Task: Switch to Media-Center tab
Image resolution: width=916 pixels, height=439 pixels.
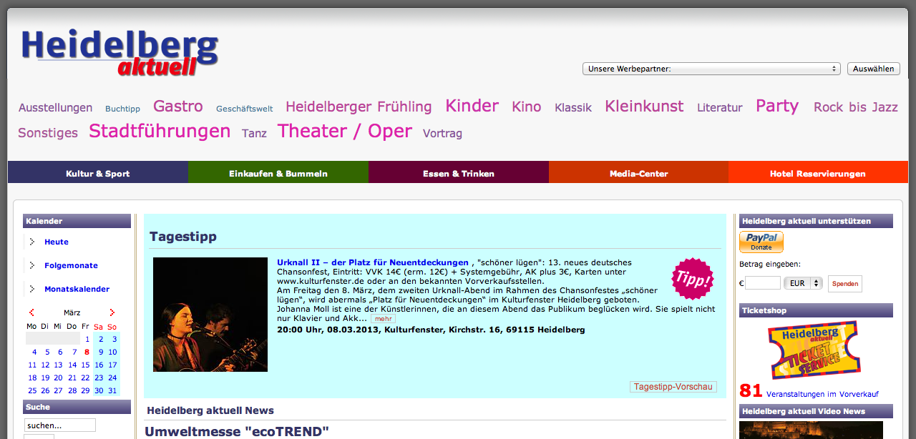Action: click(638, 173)
